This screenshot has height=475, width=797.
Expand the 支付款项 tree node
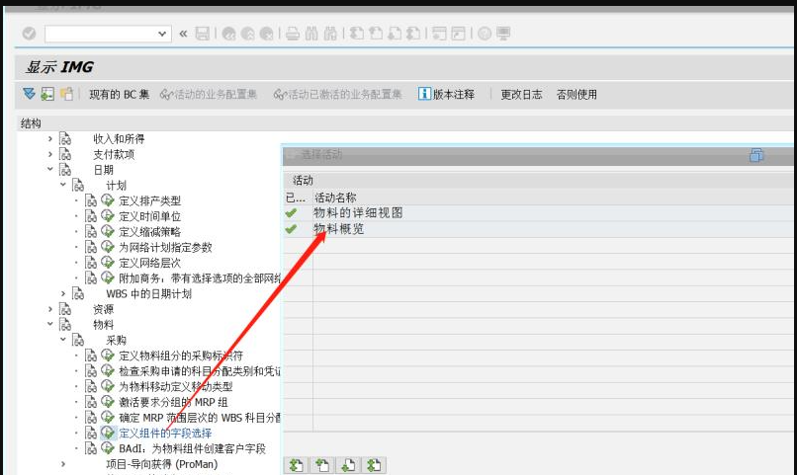pos(49,154)
